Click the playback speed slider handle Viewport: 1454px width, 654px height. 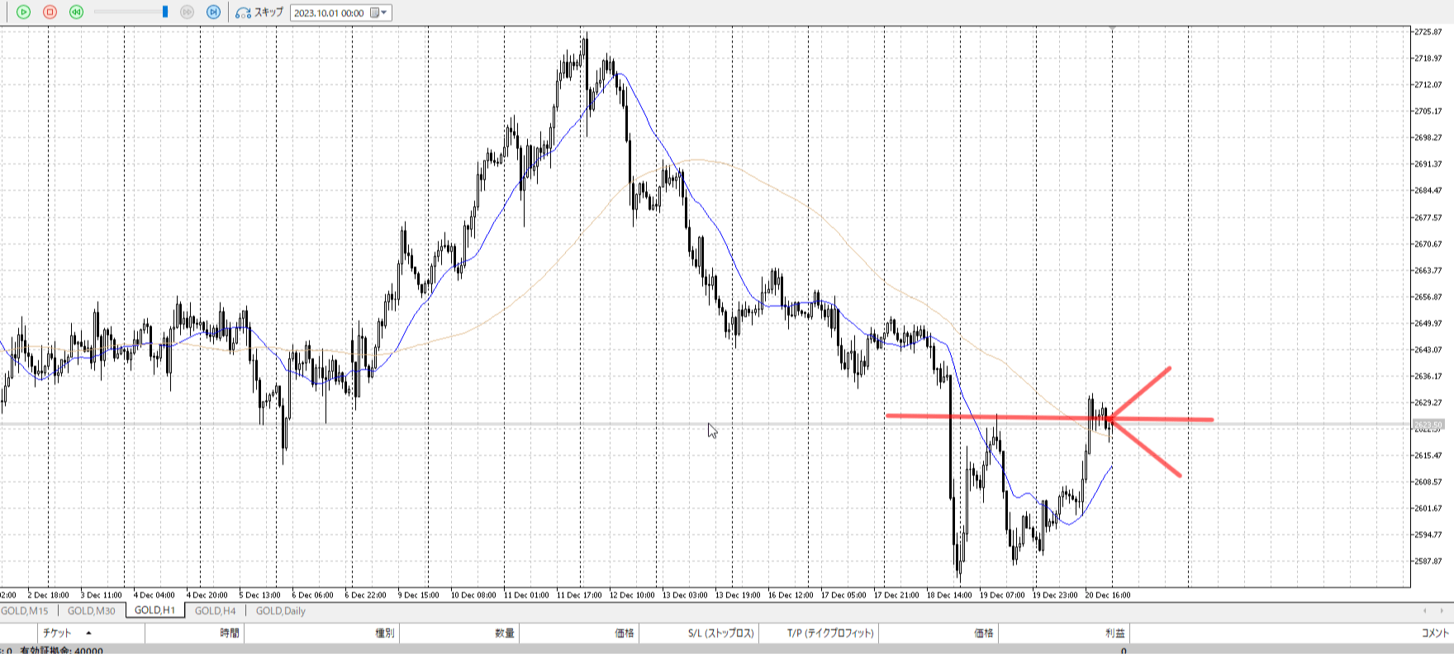[x=165, y=12]
